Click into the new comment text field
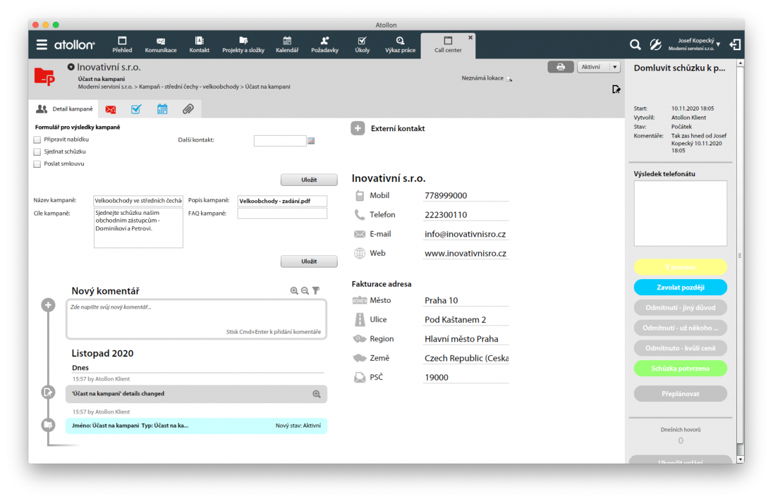This screenshot has width=773, height=501. click(x=196, y=315)
